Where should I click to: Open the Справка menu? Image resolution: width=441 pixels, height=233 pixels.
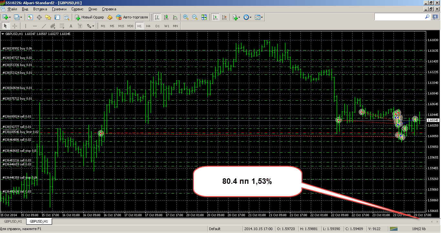coord(109,9)
